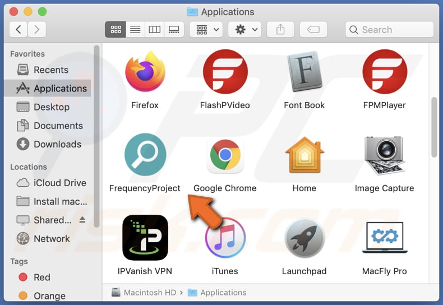Close the Finder window with red button

pyautogui.click(x=13, y=12)
